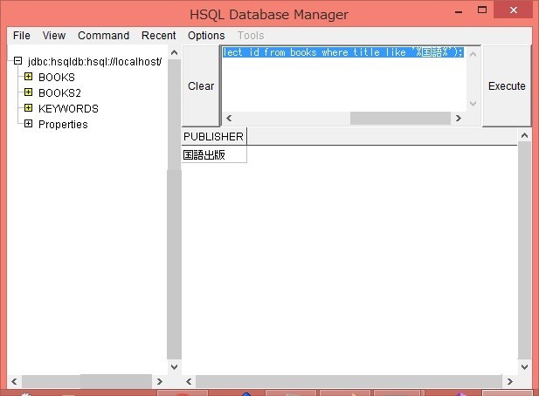Click results panel scroll left arrow
The width and height of the screenshot is (539, 396).
click(189, 381)
